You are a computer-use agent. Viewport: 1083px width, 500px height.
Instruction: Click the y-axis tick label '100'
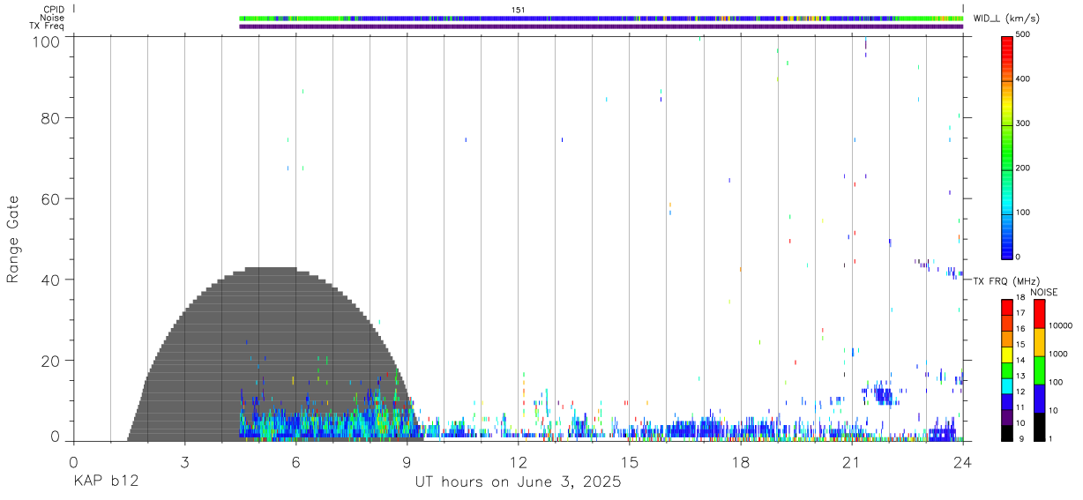(46, 41)
